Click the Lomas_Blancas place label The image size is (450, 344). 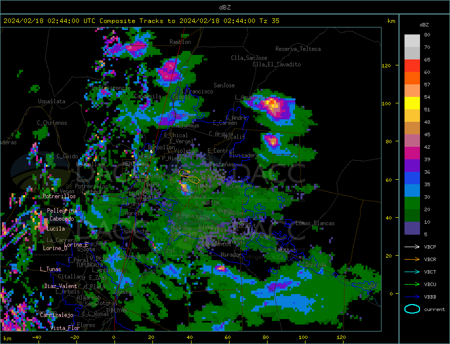pyautogui.click(x=315, y=223)
